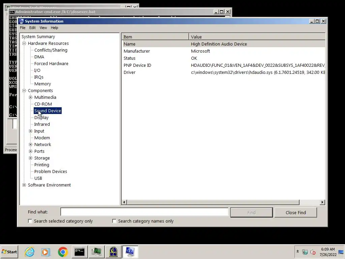Screen dimensions: 345x259
Task: Select the PNP Device ID row
Action: point(224,65)
